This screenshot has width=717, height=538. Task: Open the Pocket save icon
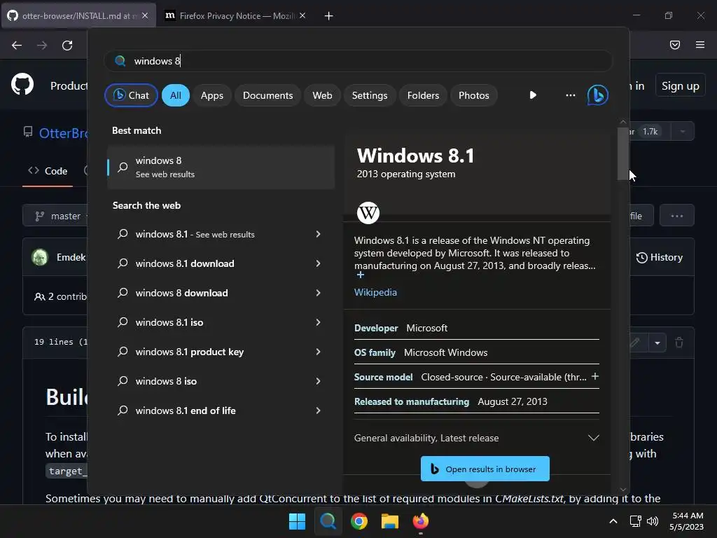click(675, 45)
